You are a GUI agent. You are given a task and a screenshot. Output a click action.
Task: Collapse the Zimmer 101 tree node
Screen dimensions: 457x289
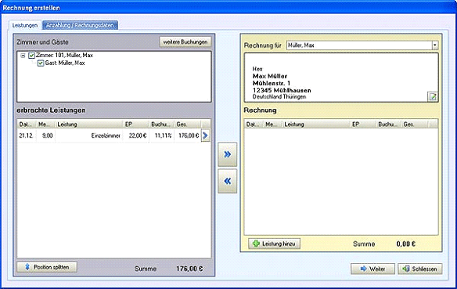pyautogui.click(x=23, y=56)
